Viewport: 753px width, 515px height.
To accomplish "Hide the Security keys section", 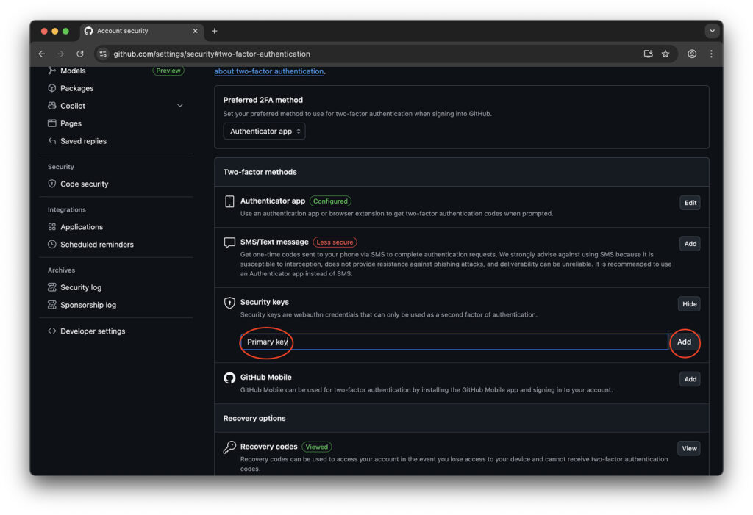I will [689, 304].
